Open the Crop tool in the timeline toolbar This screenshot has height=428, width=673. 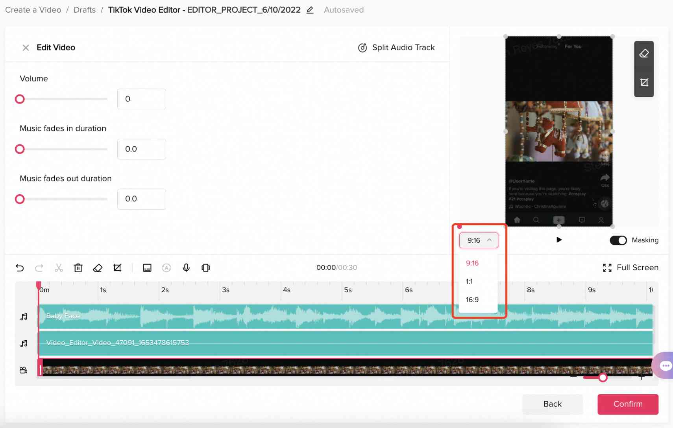coord(117,268)
